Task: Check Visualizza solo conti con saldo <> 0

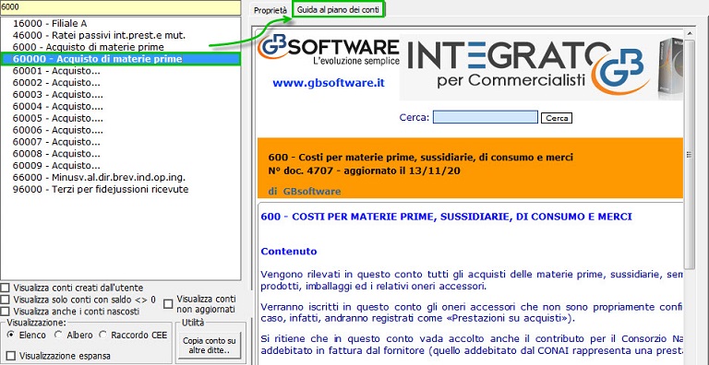Action: [5, 300]
